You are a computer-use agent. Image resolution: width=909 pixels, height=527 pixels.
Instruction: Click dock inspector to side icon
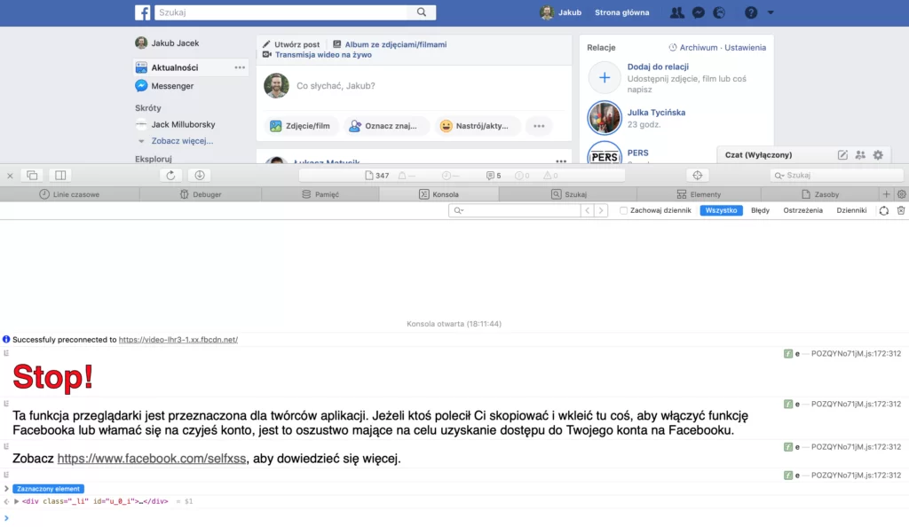(x=60, y=176)
